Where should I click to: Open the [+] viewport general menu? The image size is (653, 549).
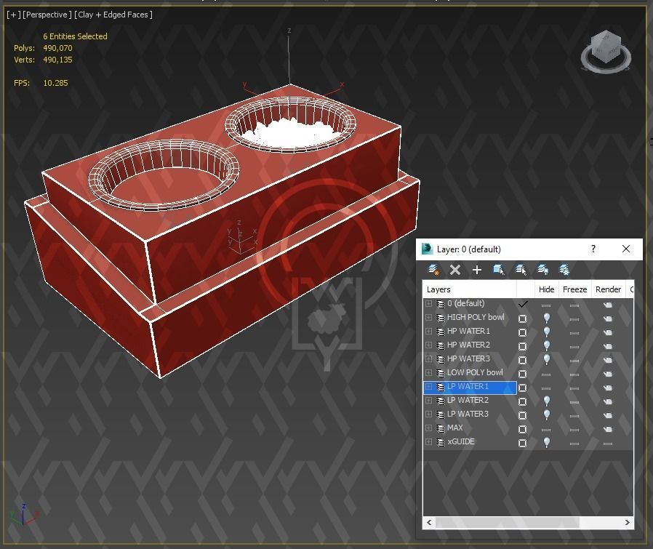coord(13,15)
